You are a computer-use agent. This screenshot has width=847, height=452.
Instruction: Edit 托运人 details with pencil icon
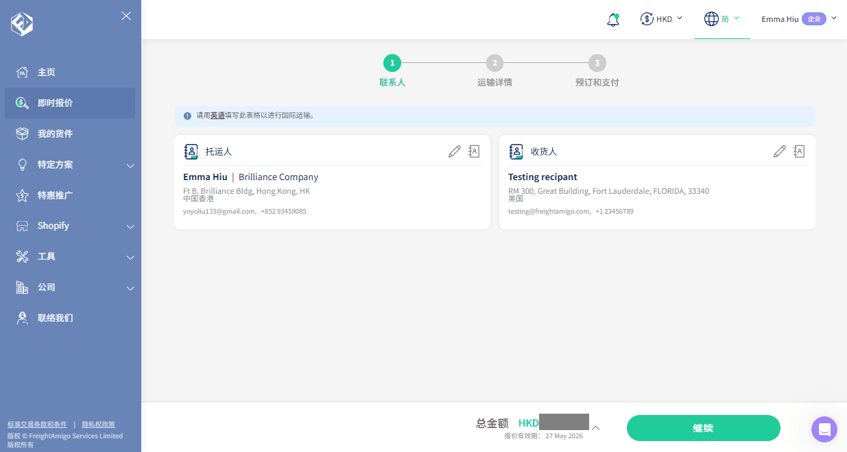(455, 151)
